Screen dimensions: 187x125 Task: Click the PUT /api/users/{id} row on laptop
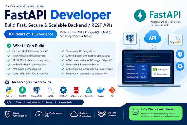click(137, 73)
